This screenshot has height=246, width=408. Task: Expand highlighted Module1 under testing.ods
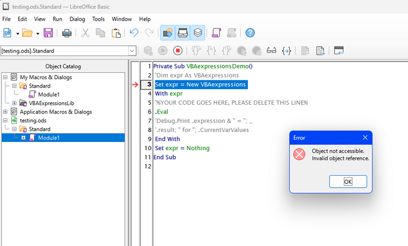pos(24,137)
